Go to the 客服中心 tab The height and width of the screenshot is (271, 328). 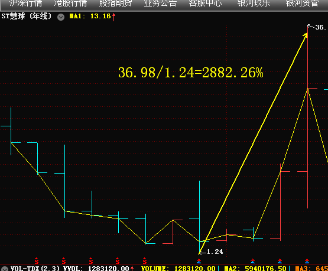(x=206, y=4)
